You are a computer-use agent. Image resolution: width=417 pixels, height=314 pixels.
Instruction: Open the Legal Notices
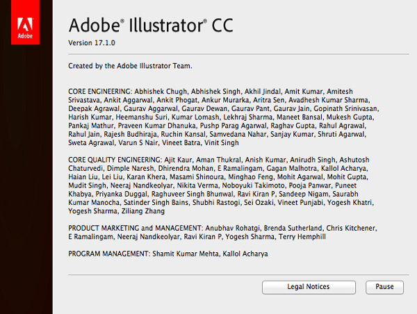[x=308, y=286]
